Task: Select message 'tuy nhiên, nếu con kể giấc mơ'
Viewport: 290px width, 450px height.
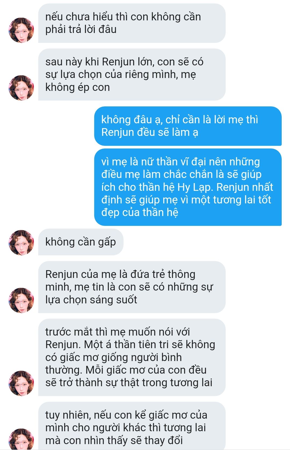Action: (x=132, y=426)
